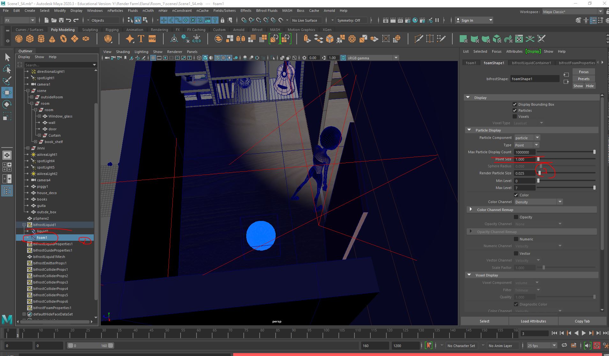Collapse the Voxel Display section
This screenshot has height=356, width=609.
click(469, 275)
